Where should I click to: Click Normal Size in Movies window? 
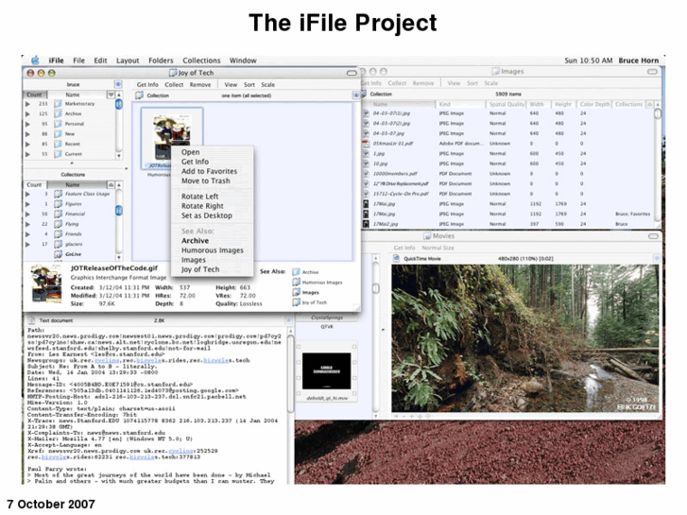pos(438,248)
